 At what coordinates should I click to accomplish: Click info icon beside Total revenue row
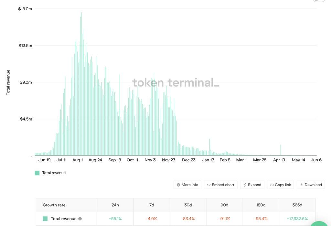(80, 219)
